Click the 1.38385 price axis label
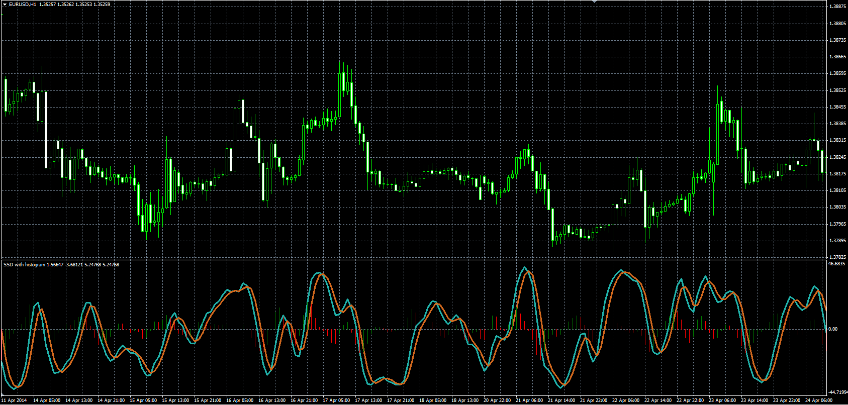Screen dimensions: 848x405 [x=837, y=123]
